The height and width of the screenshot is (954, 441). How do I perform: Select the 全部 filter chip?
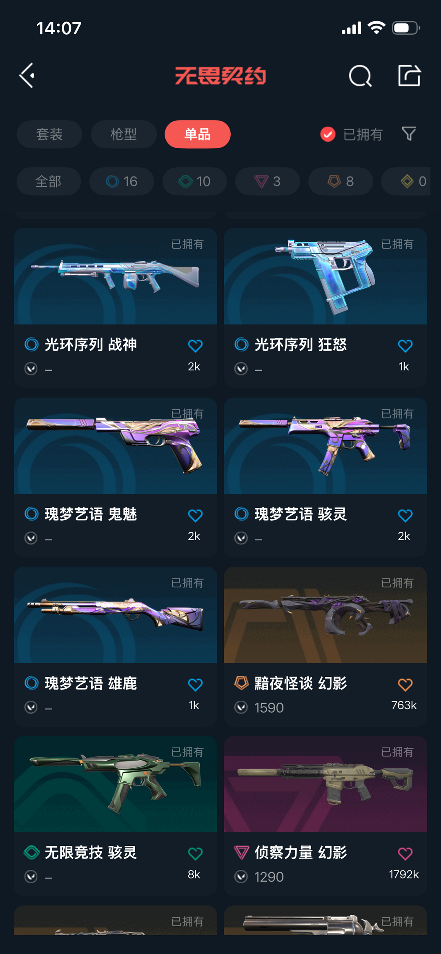[49, 181]
